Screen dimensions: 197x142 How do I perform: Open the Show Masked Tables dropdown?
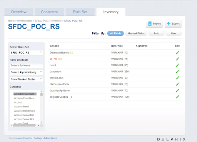(26, 79)
